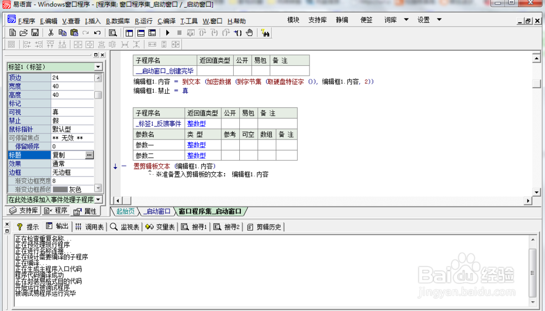This screenshot has height=311, width=545.
Task: Save the program with the floppy disk icon
Action: [x=35, y=33]
